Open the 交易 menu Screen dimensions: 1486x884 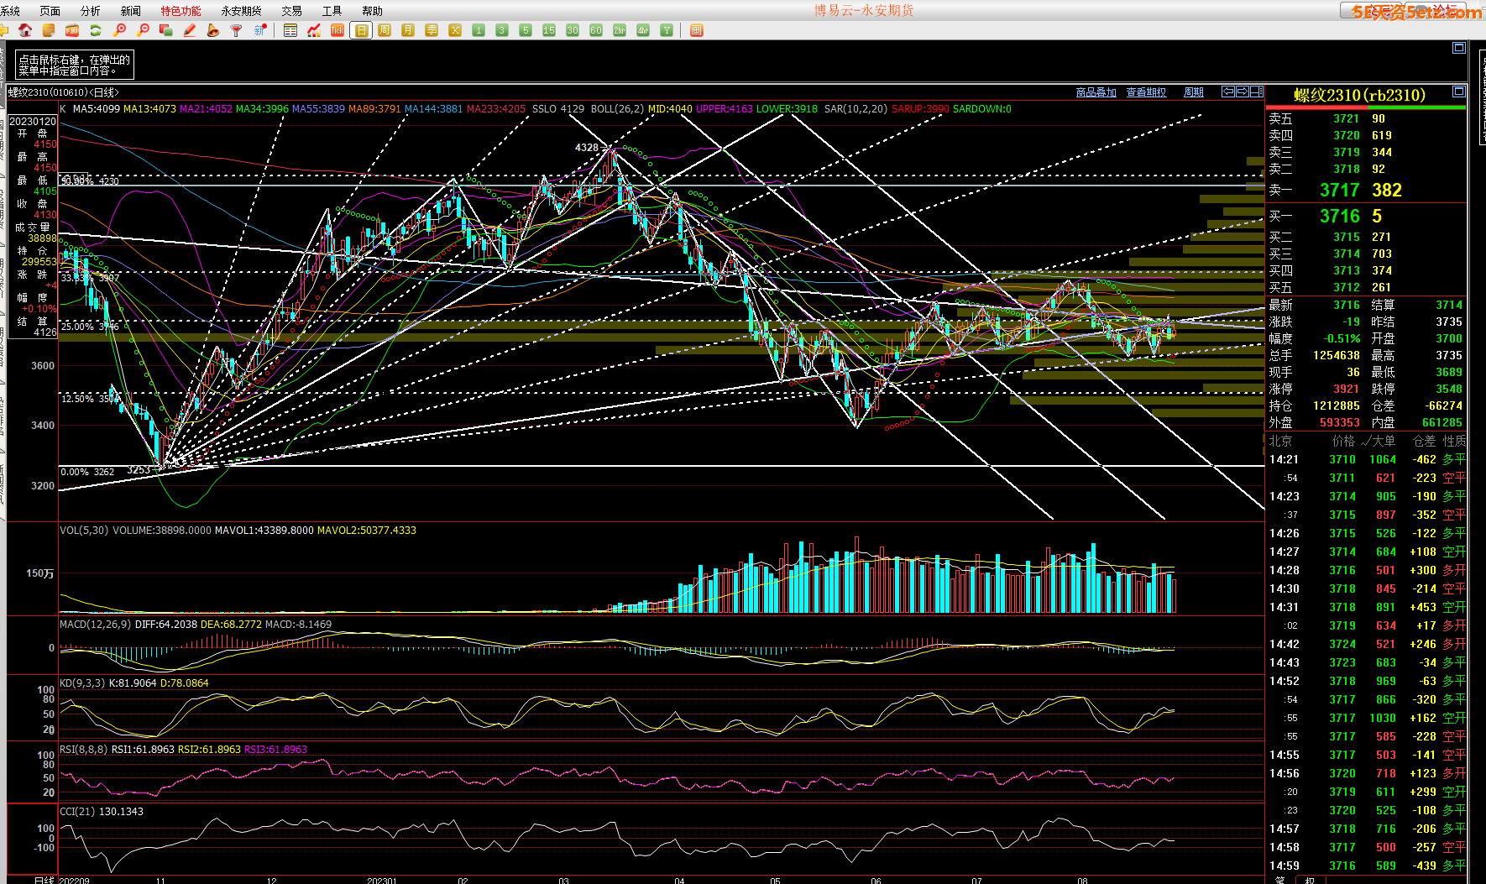point(292,11)
